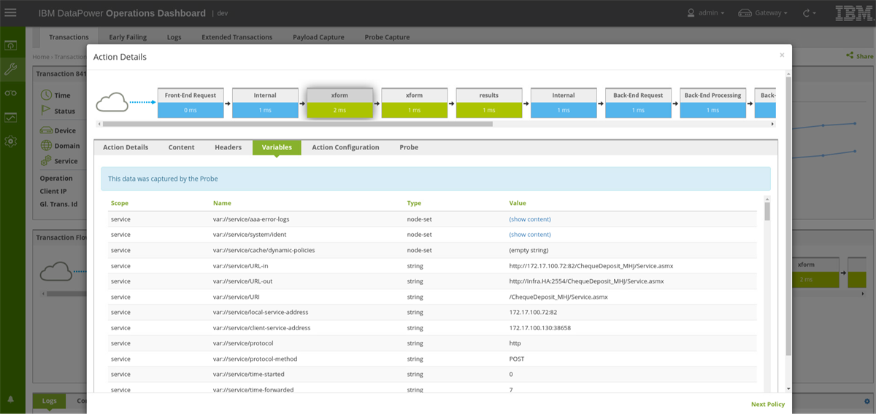Click the Share link
This screenshot has width=876, height=414.
864,56
